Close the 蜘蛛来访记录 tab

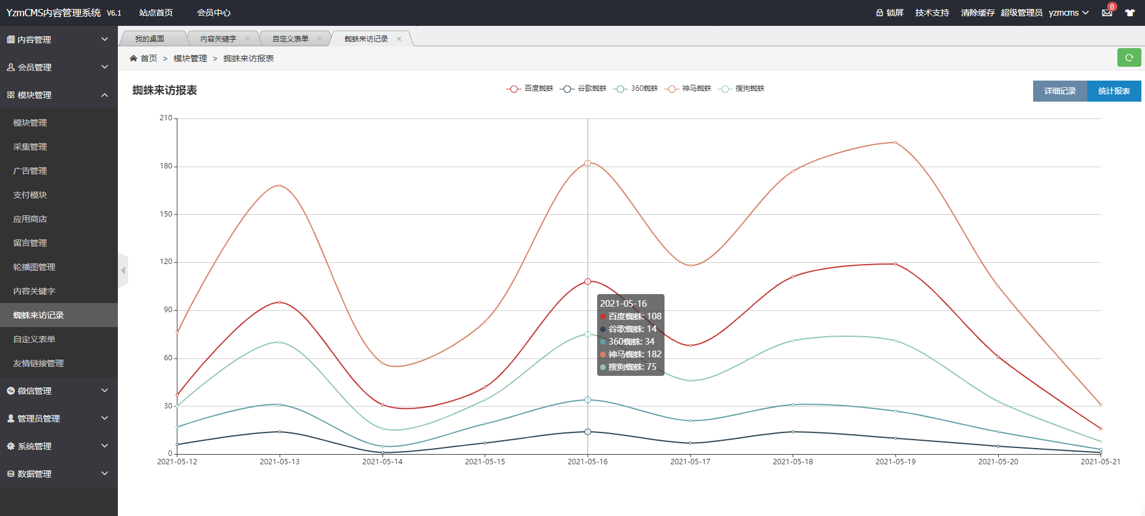pos(399,38)
